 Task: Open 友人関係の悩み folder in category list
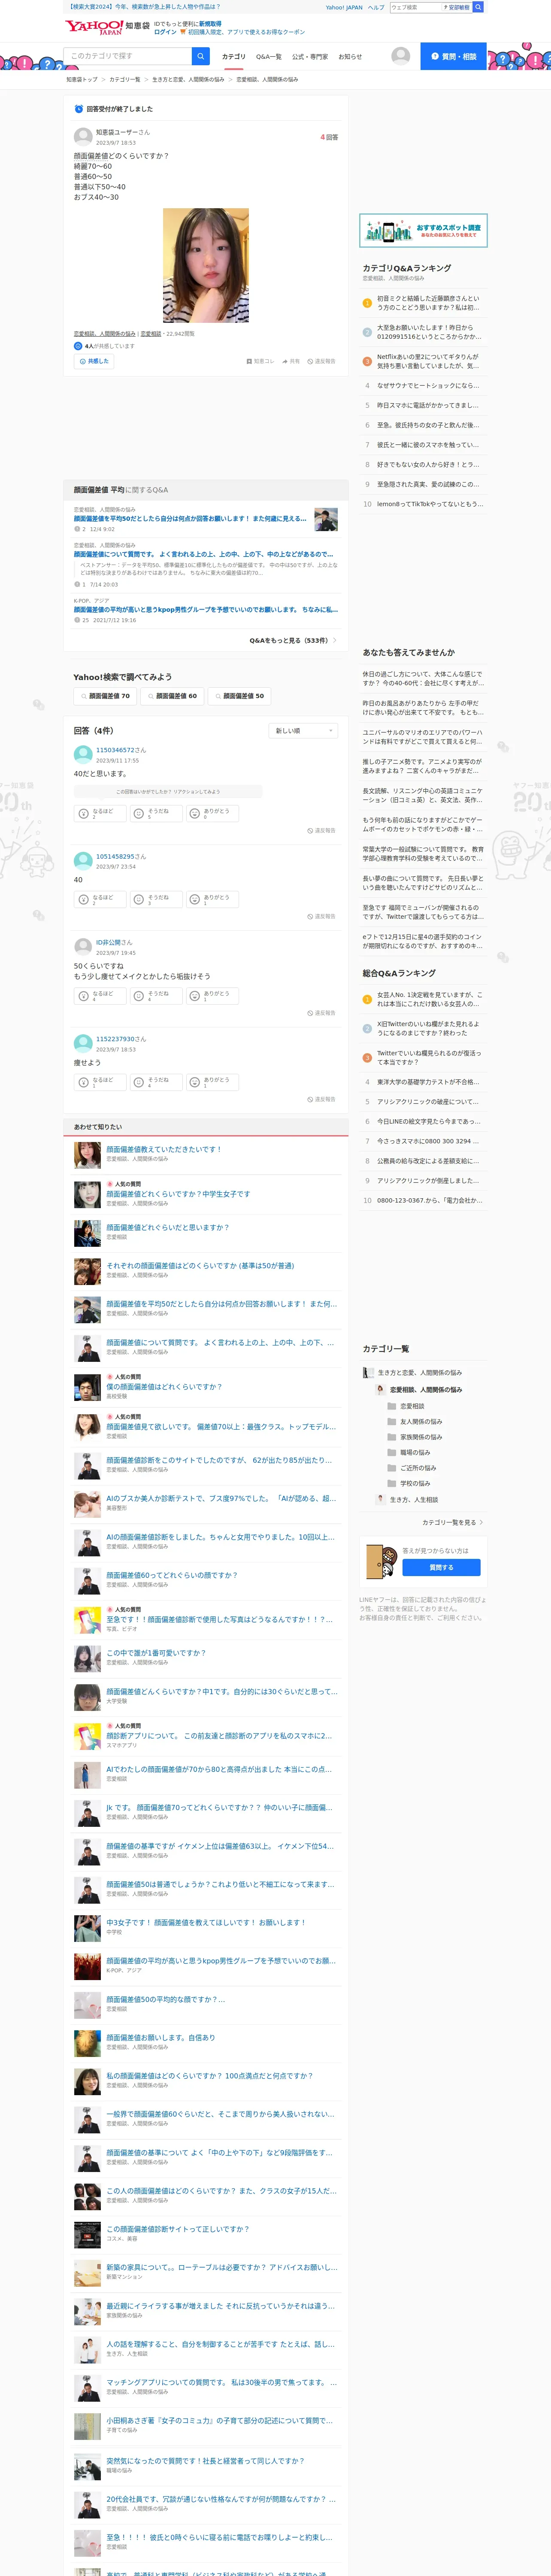[x=414, y=1421]
